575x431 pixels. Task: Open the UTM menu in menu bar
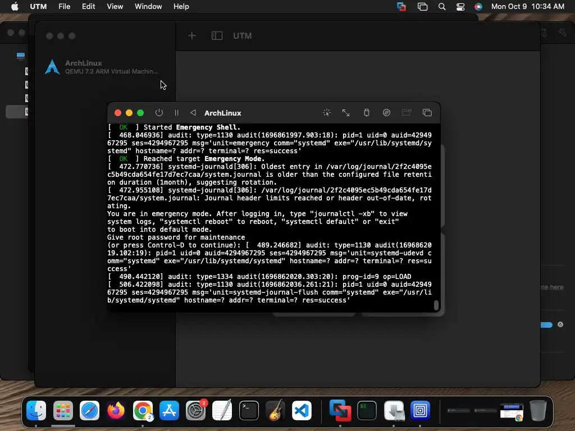tap(38, 7)
